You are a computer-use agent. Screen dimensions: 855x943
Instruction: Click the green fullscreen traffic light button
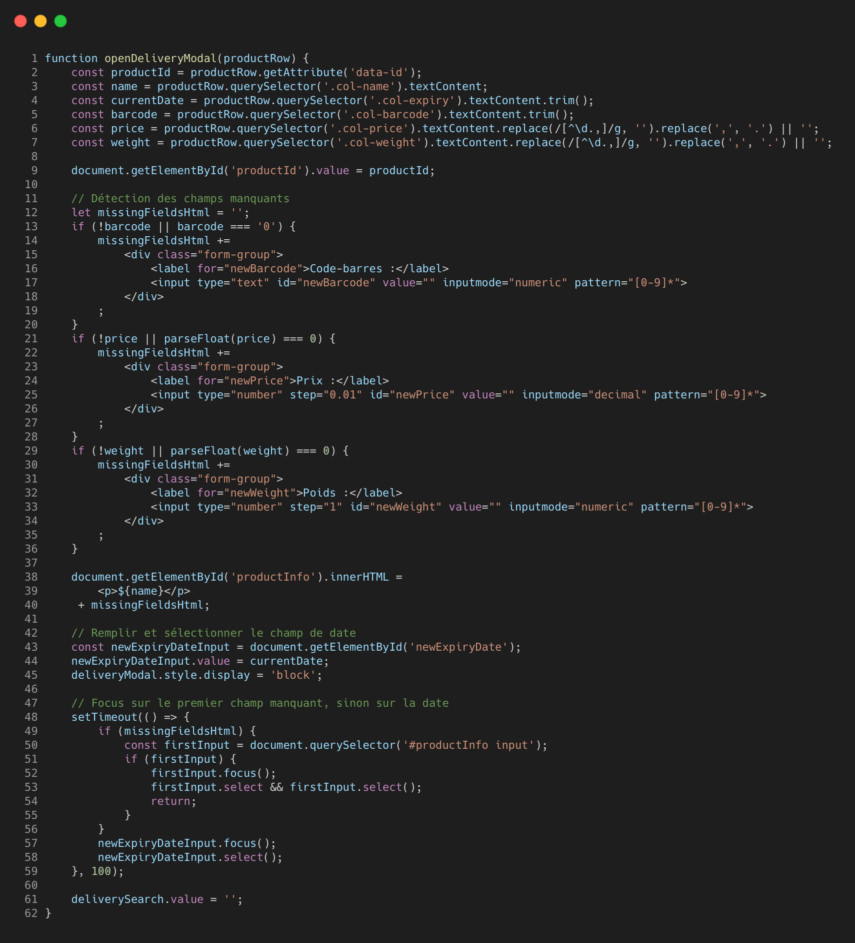click(59, 21)
